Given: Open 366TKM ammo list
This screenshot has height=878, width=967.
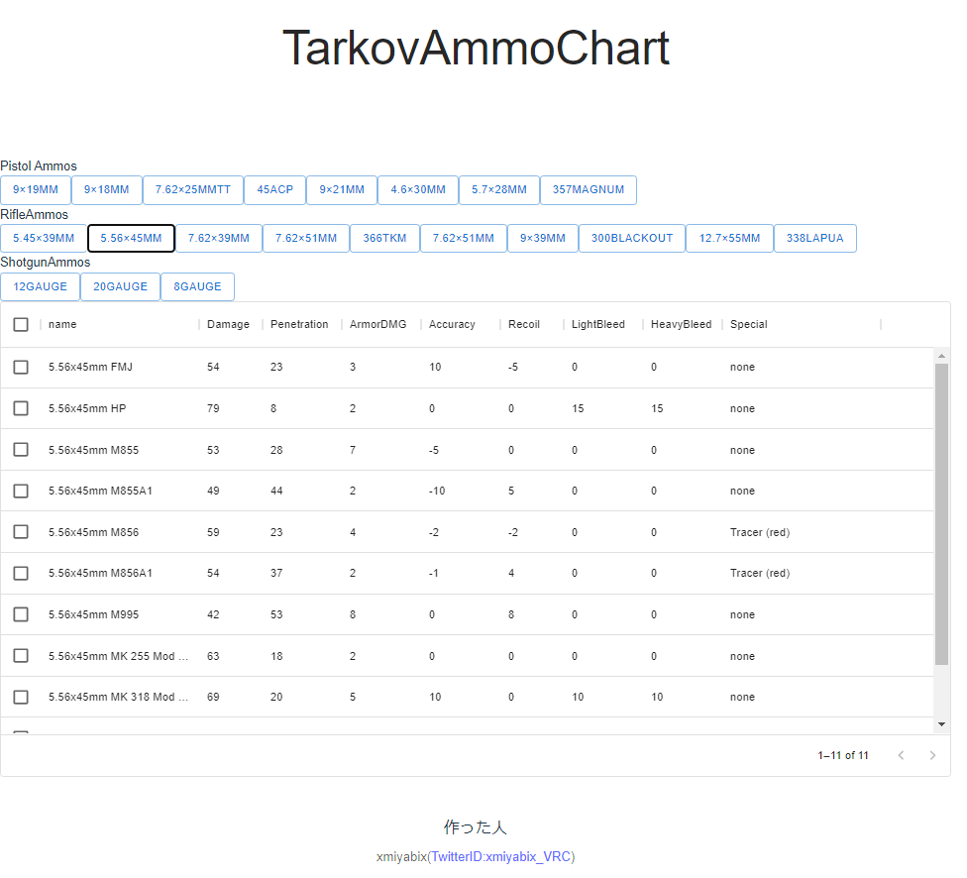Looking at the screenshot, I should coord(384,238).
